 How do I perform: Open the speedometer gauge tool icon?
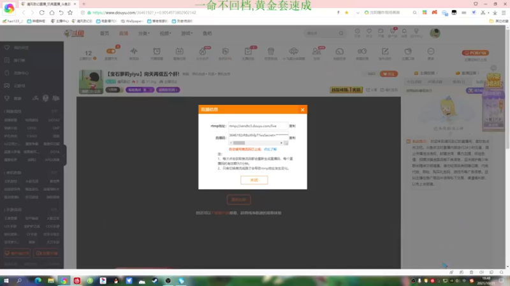pyautogui.click(x=339, y=51)
